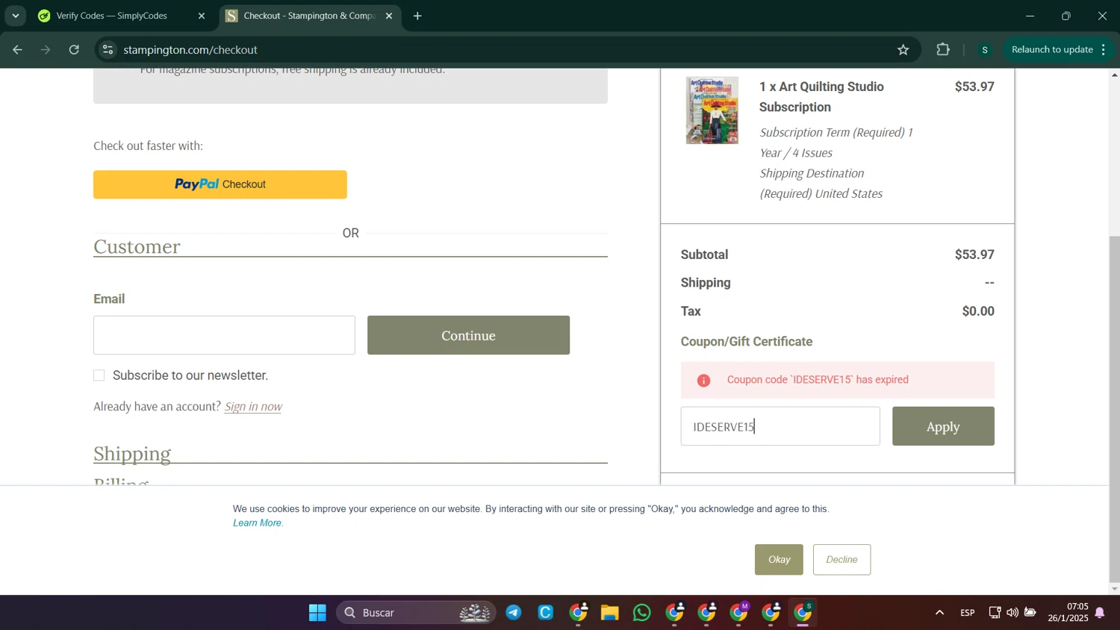Click the Shipping section heading
The width and height of the screenshot is (1120, 630).
(132, 454)
